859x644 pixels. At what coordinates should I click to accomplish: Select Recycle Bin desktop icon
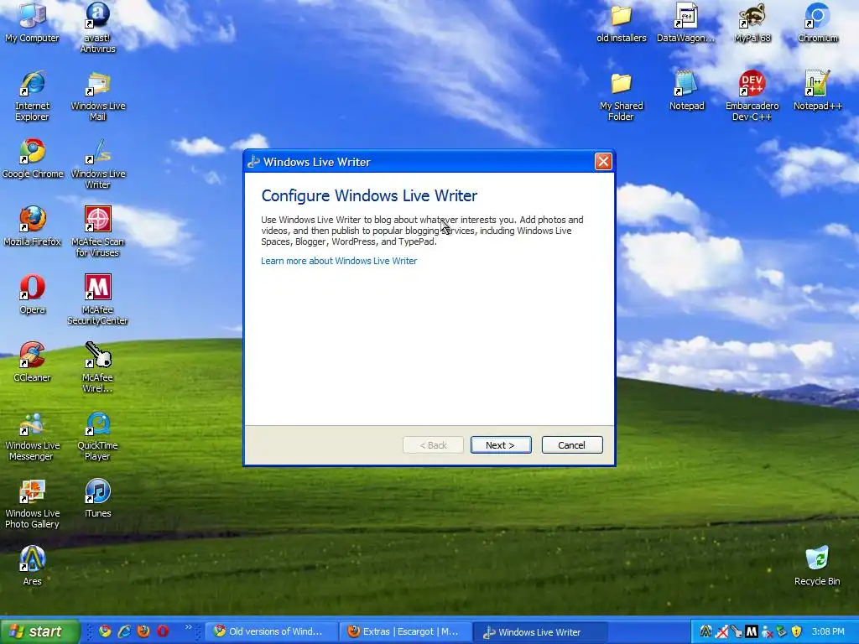[x=817, y=566]
